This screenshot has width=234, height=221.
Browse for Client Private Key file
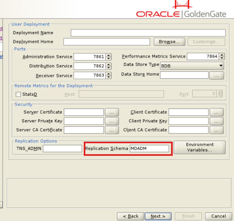[217, 121]
